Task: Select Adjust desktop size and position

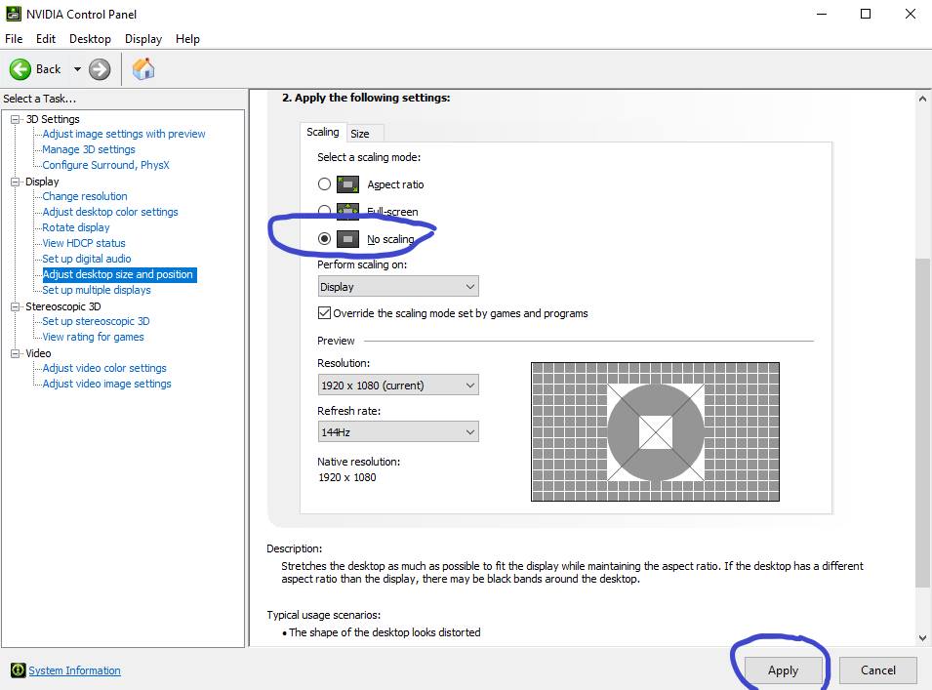Action: (x=119, y=274)
